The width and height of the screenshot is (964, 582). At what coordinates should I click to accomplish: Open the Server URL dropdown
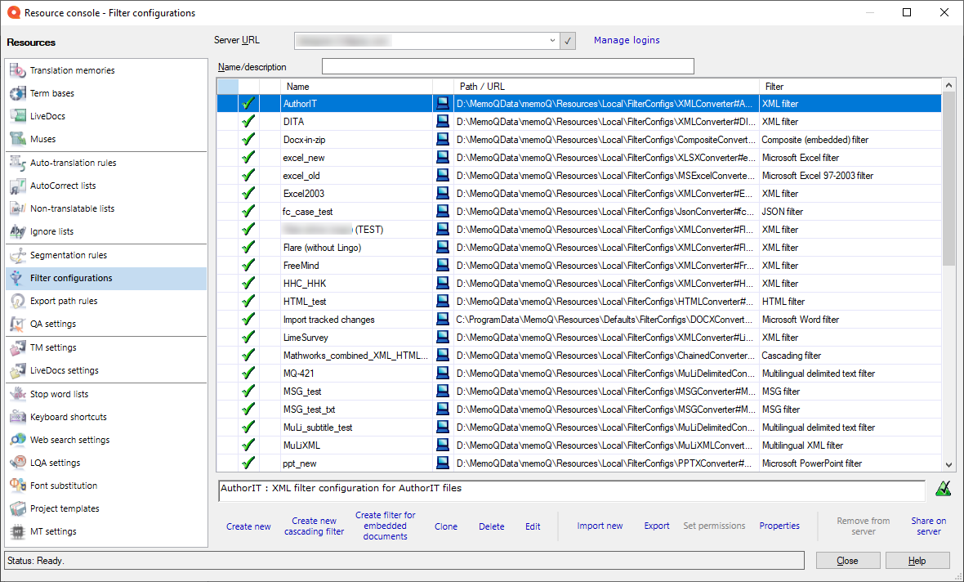click(553, 40)
